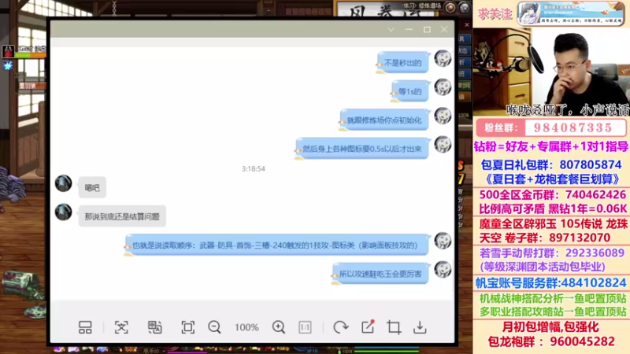Image resolution: width=630 pixels, height=354 pixels.
Task: Click avatar next to message 等1s的
Action: click(443, 87)
